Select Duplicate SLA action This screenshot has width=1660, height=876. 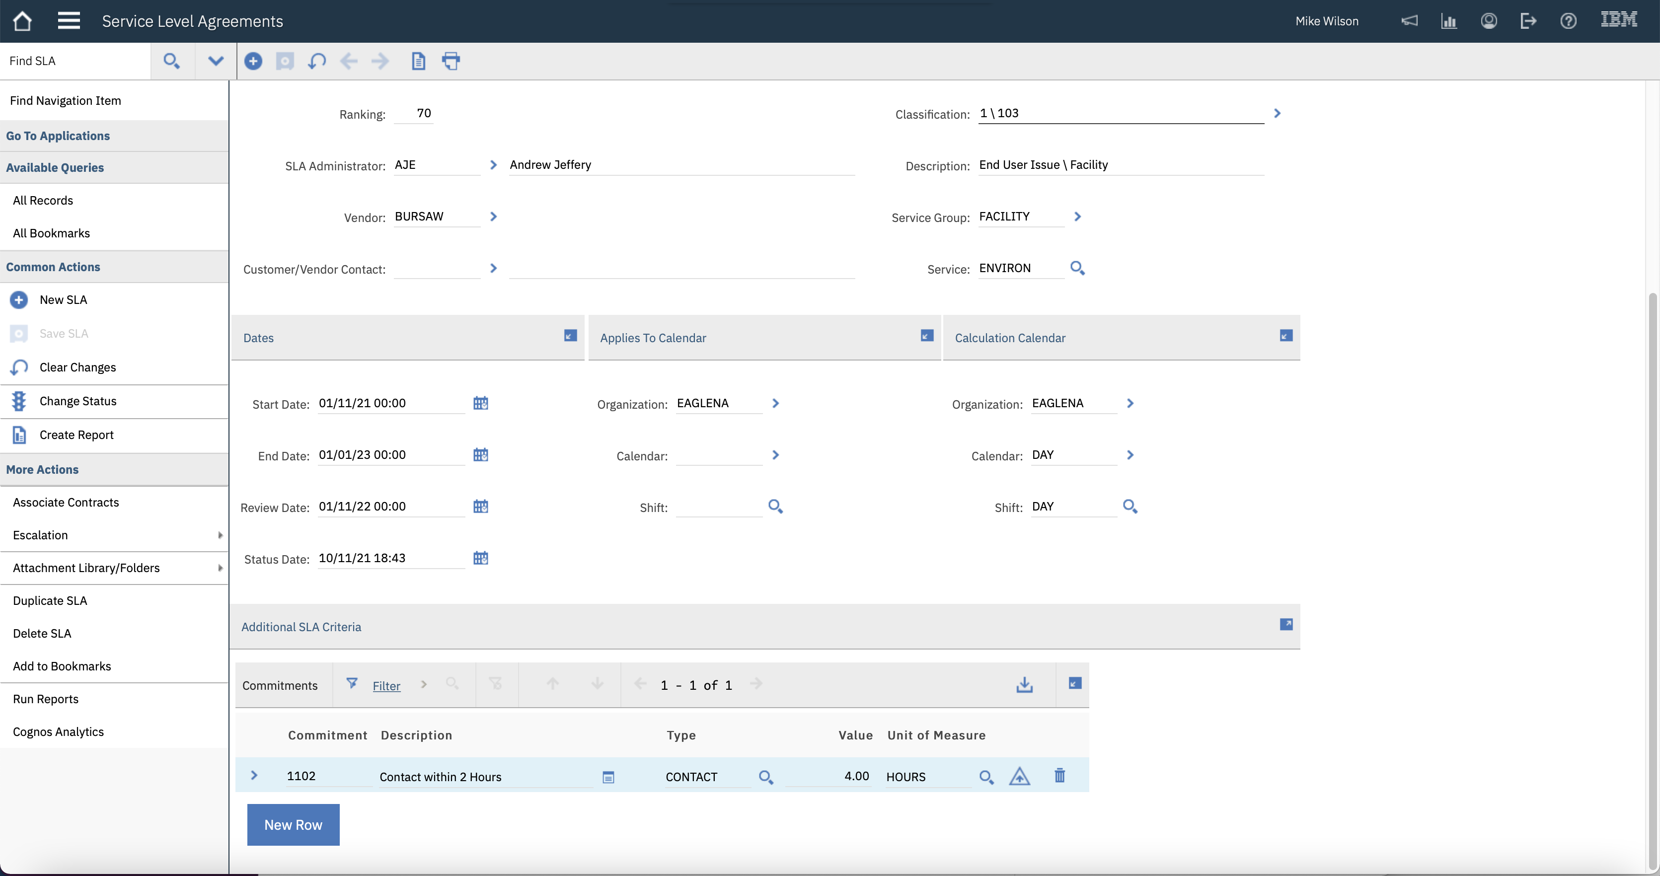[50, 600]
